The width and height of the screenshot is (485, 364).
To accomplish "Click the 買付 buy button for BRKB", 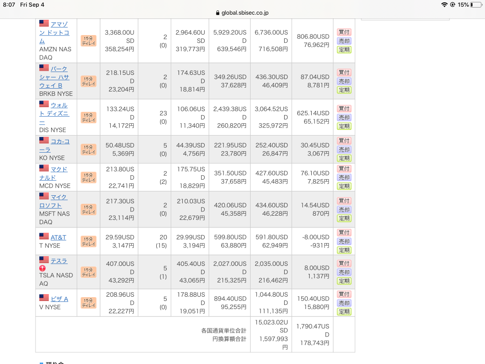I will click(x=344, y=72).
